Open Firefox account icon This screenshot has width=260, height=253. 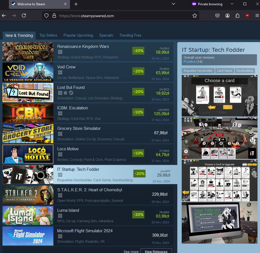pos(227,16)
